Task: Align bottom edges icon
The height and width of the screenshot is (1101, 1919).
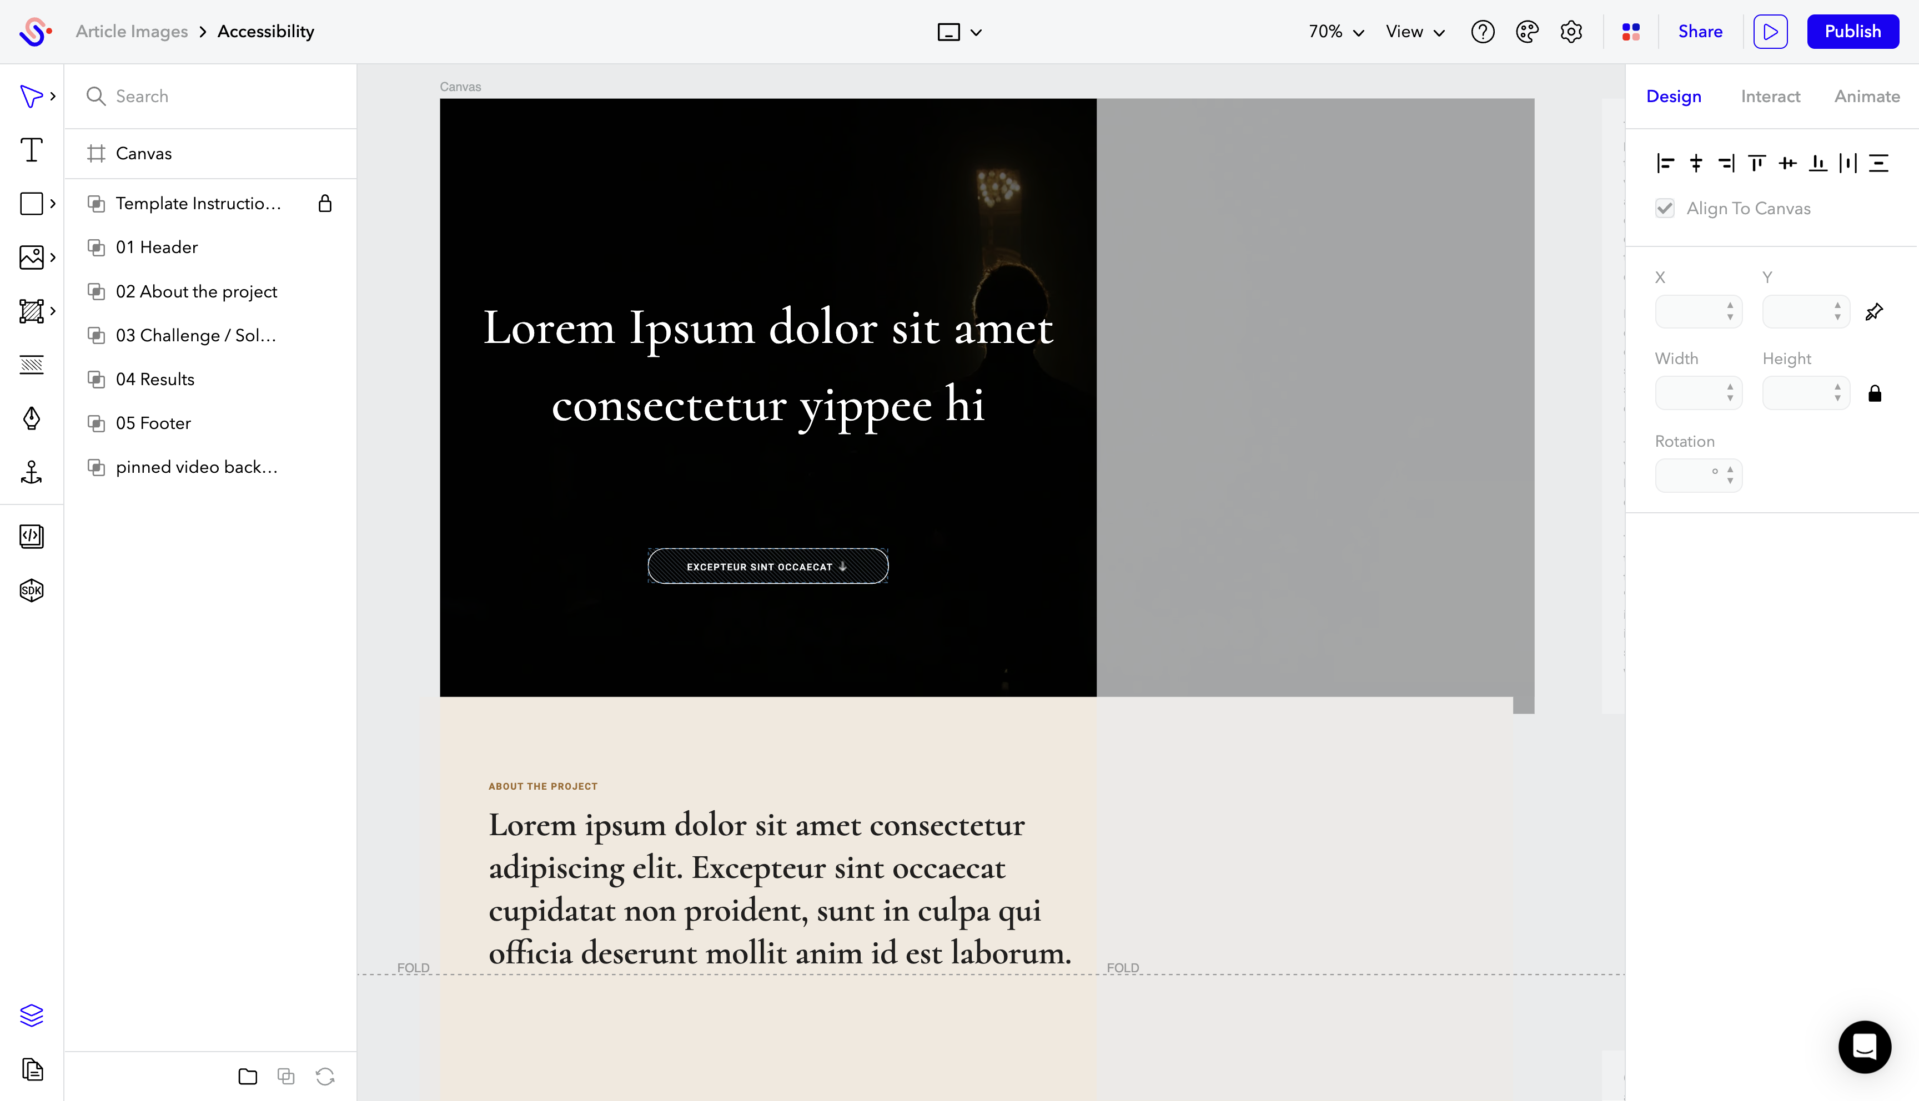Action: coord(1817,163)
